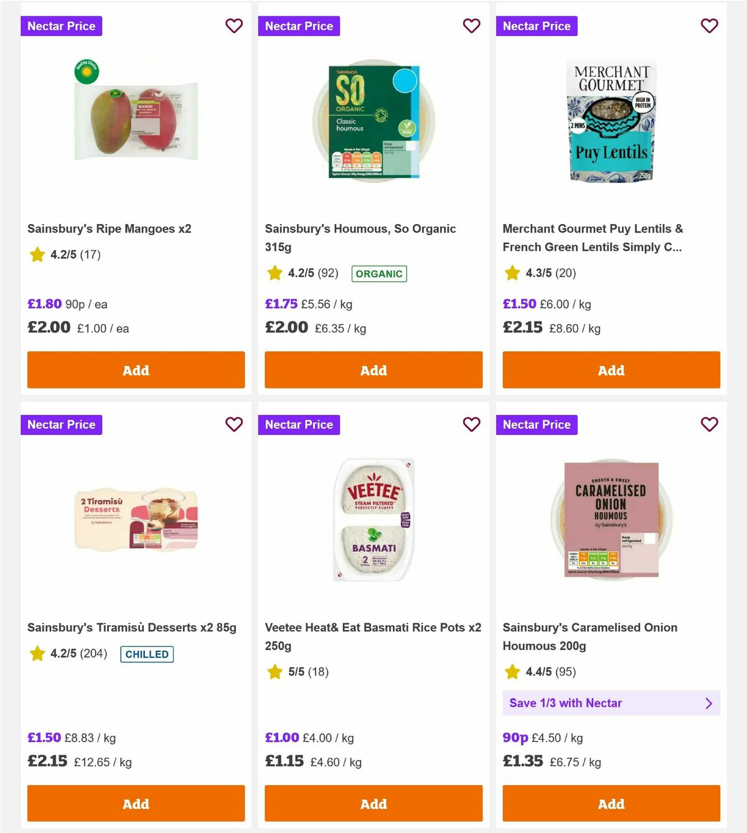Viewport: 747px width, 833px height.
Task: Favourite the Merchant Gourmet Puy Lentils
Action: pos(709,26)
